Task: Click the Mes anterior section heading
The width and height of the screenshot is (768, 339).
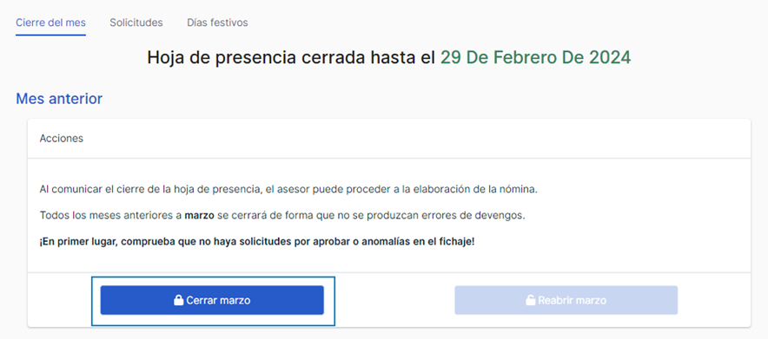Action: 59,99
